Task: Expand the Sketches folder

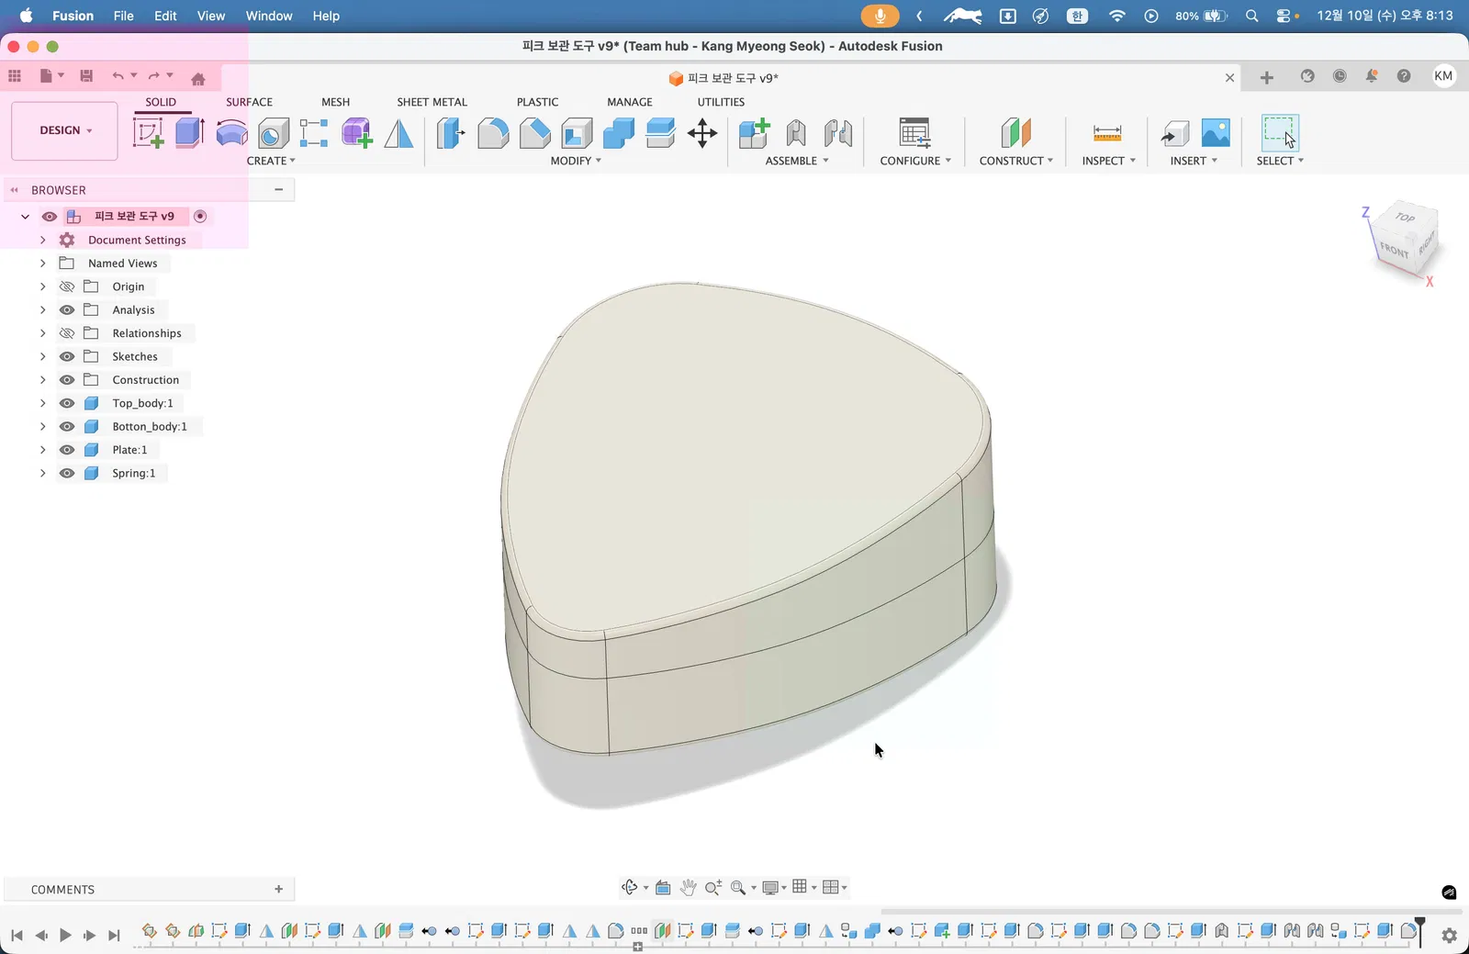Action: (42, 356)
